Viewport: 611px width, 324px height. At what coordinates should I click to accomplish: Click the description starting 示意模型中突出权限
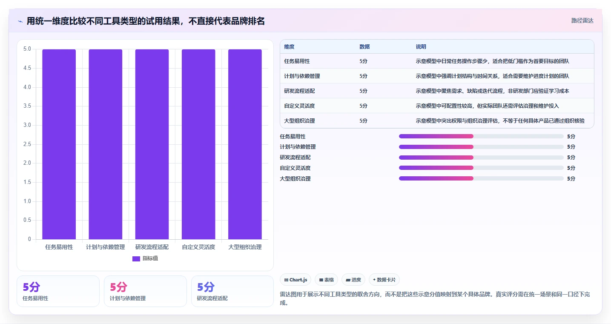point(500,121)
